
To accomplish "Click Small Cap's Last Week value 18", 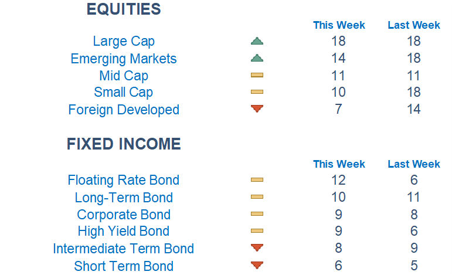I will tap(414, 92).
